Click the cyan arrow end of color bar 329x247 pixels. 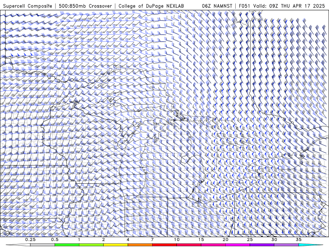coord(311,245)
